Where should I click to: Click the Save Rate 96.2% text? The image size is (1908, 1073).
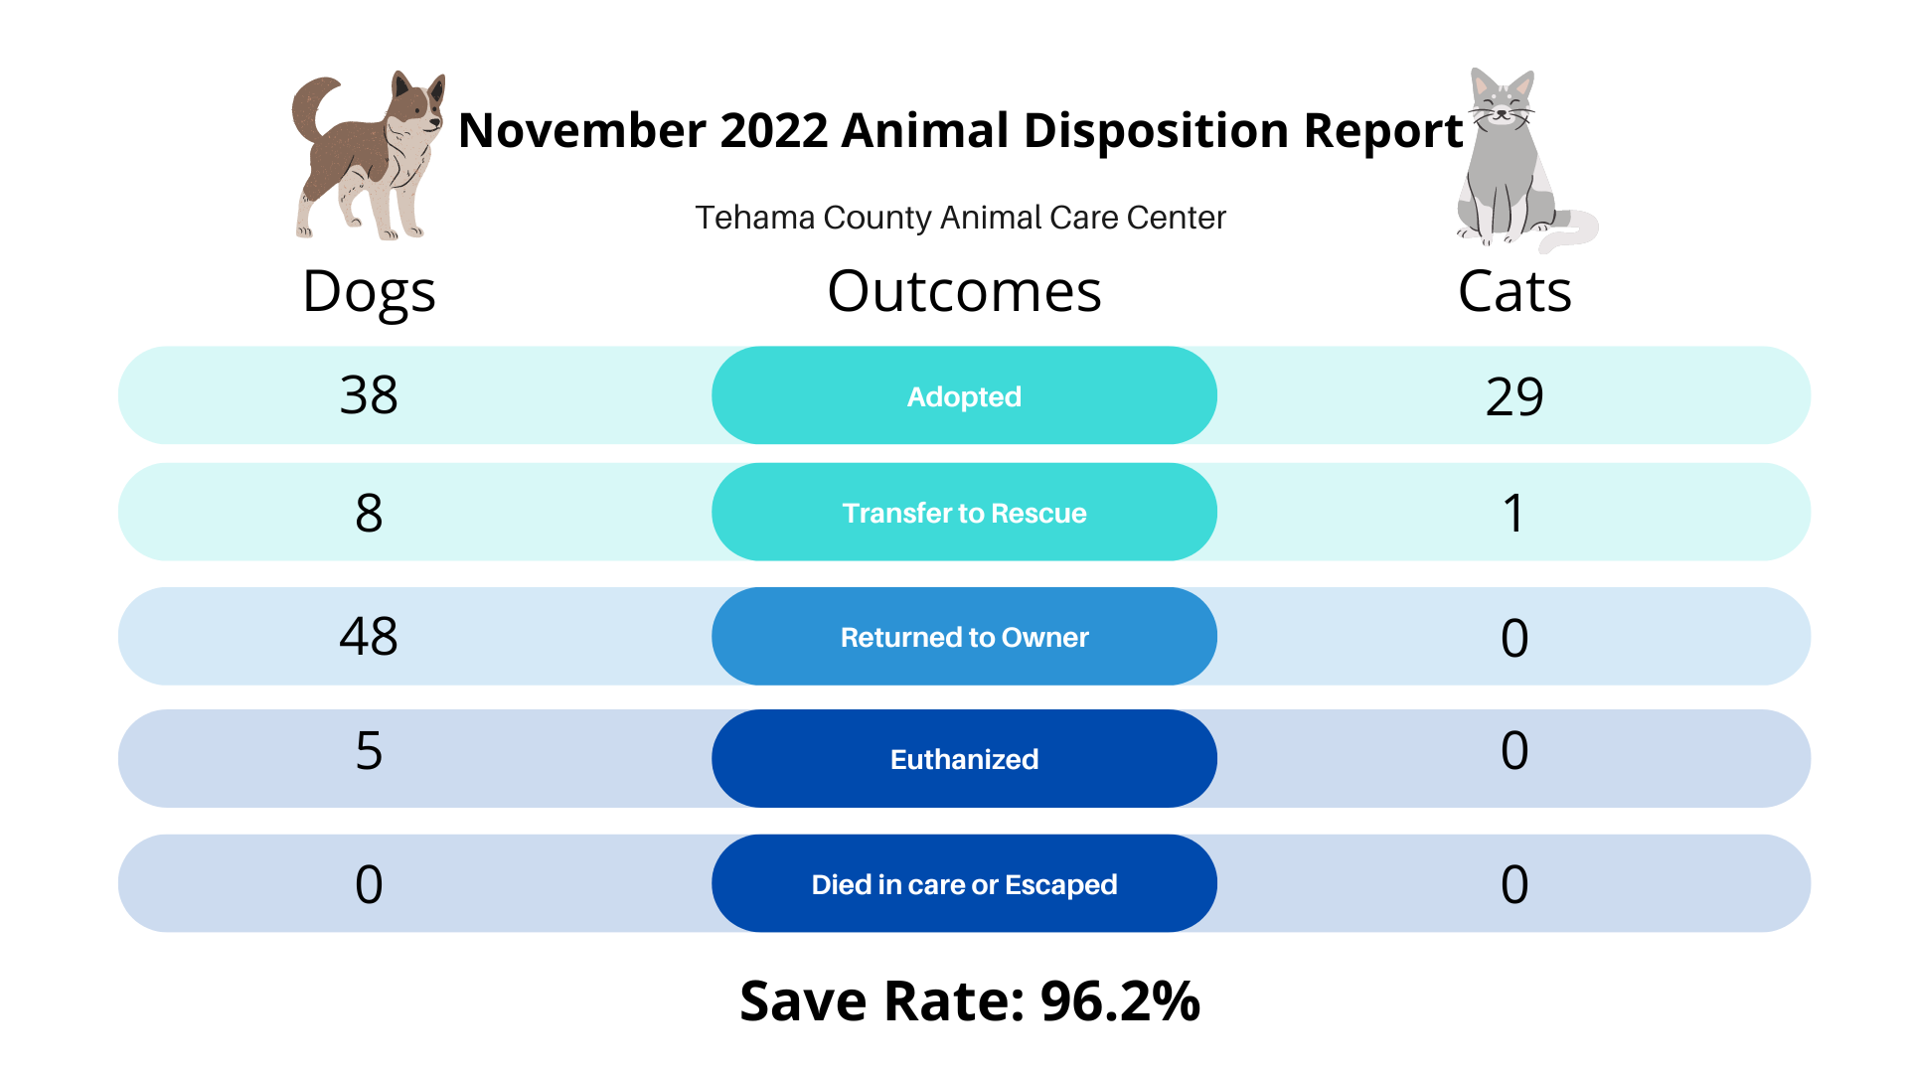tap(970, 1000)
